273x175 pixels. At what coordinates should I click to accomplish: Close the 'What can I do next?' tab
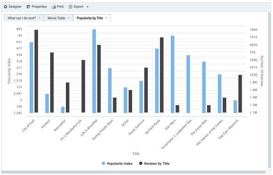coord(39,18)
